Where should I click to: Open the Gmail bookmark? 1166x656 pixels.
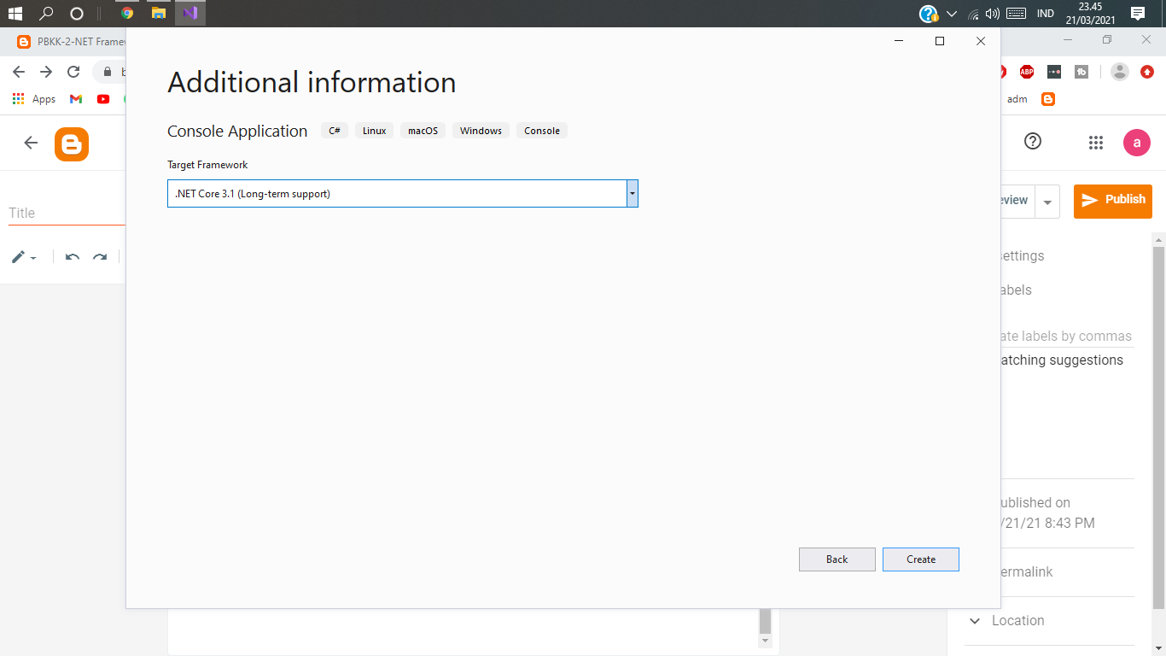(x=76, y=99)
